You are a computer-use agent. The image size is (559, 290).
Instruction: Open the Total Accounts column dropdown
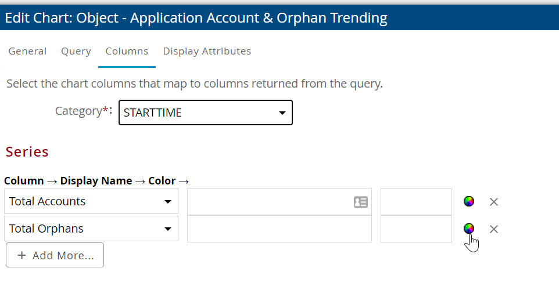(x=91, y=202)
